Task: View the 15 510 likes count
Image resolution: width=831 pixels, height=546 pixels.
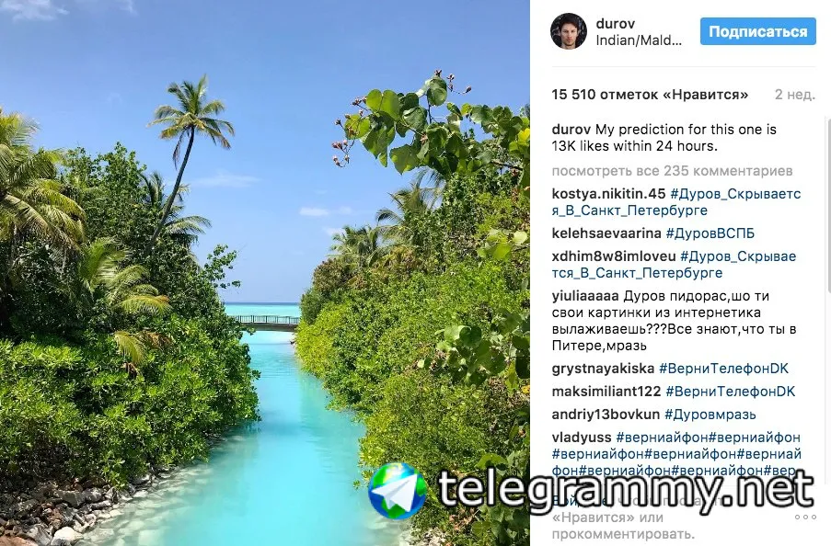Action: (x=650, y=95)
